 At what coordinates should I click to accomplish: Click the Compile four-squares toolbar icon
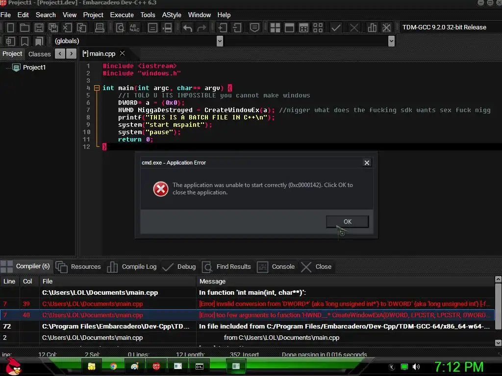[275, 28]
